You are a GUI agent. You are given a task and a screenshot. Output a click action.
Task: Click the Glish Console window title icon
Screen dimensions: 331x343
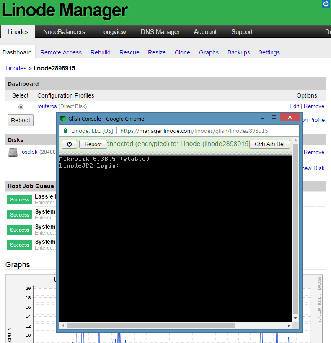click(63, 119)
